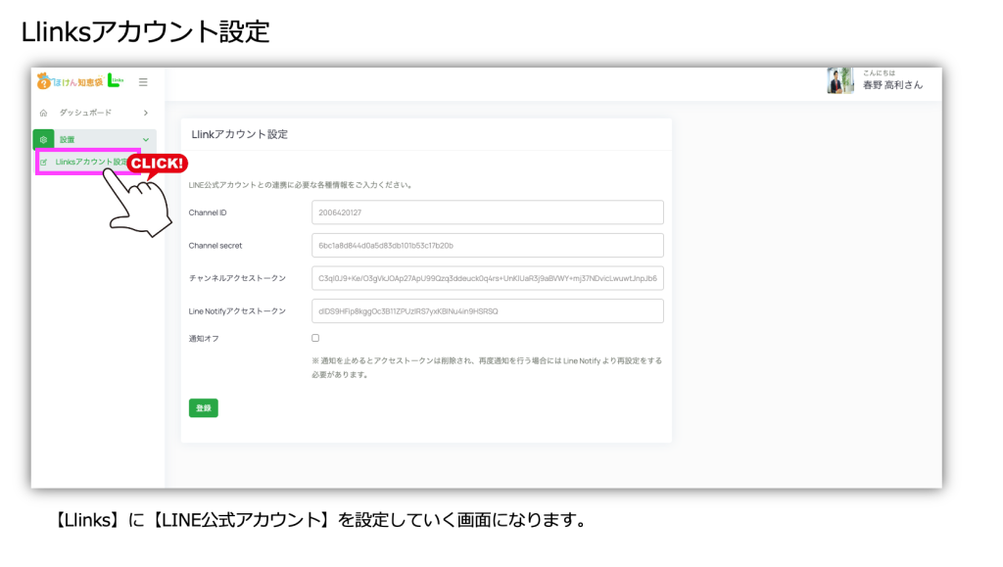Screen dimensions: 1003x567
Task: Click the home icon beside ダッシュボード
Action: [x=43, y=114]
